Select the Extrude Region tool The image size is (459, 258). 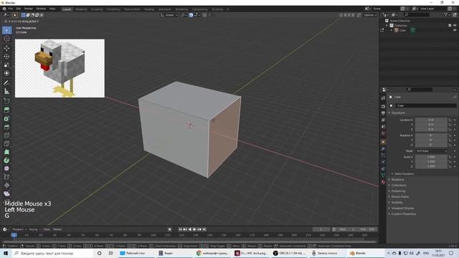pyautogui.click(x=6, y=110)
